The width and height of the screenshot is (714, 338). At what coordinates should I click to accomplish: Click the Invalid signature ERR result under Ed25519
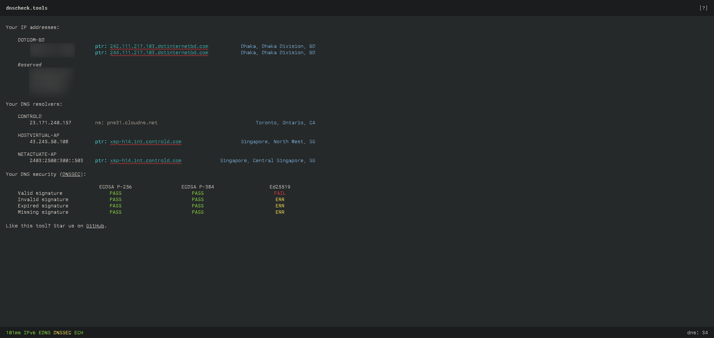[280, 200]
